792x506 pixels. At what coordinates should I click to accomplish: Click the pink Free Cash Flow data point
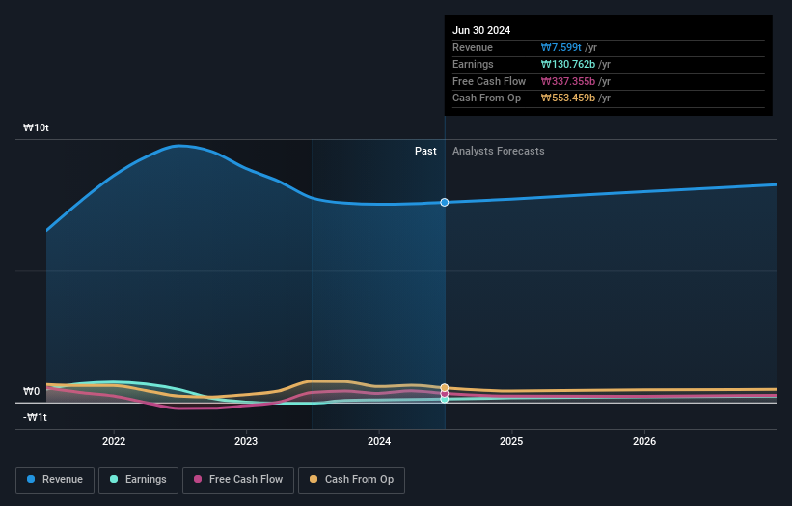(445, 394)
